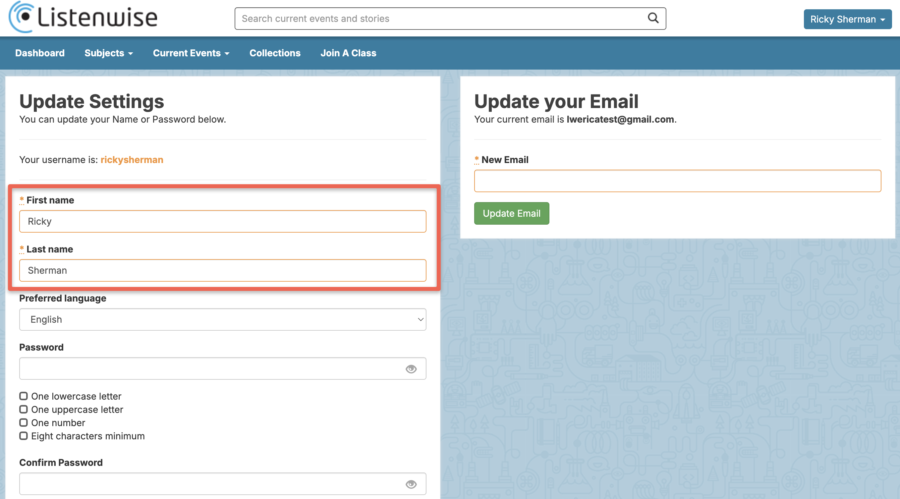Open Join A Class page
900x499 pixels.
coord(348,53)
